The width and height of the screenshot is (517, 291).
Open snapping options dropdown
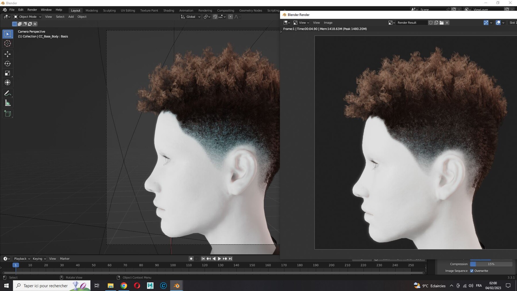click(222, 17)
